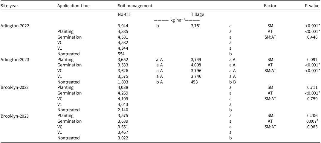The height and width of the screenshot is (143, 321).
Task: Click the Brooklyn-2023 row label
Action: tap(14, 115)
